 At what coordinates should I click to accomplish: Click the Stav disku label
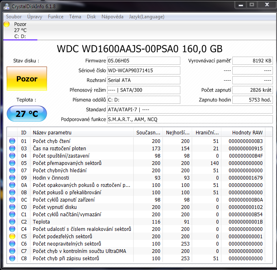[26, 61]
